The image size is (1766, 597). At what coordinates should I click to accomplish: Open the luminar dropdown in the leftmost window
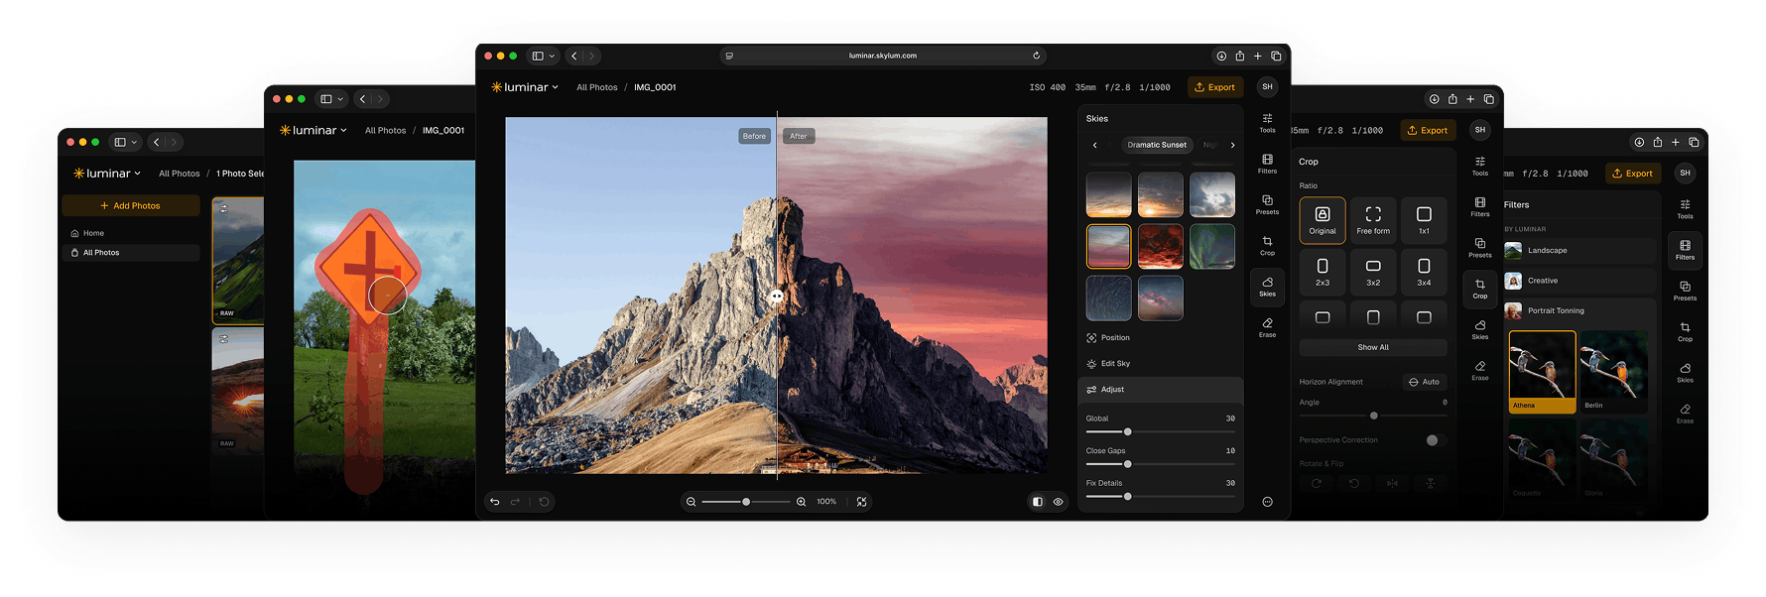(x=107, y=174)
